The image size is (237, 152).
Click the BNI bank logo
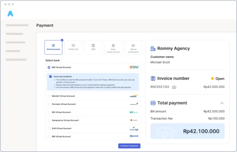[x=134, y=67]
